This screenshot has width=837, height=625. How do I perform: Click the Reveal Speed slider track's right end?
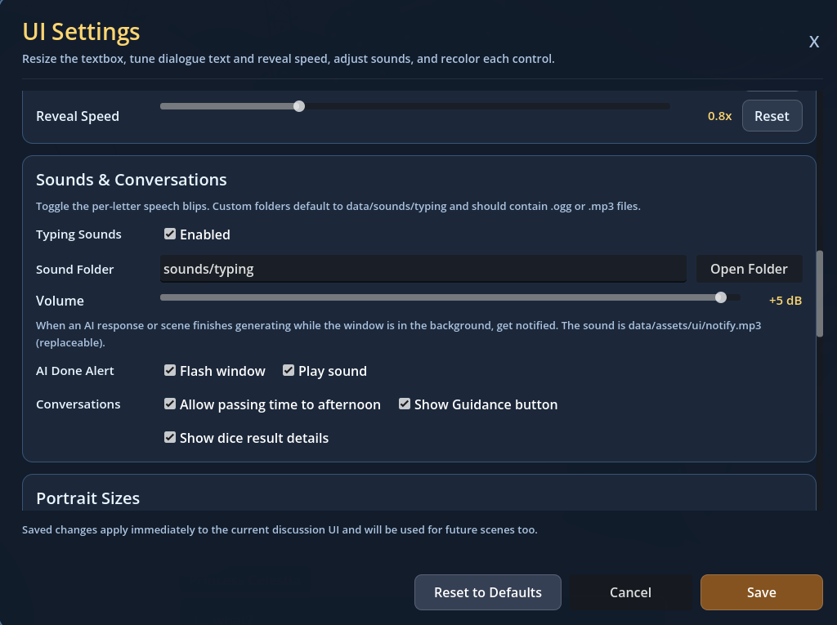[x=666, y=106]
